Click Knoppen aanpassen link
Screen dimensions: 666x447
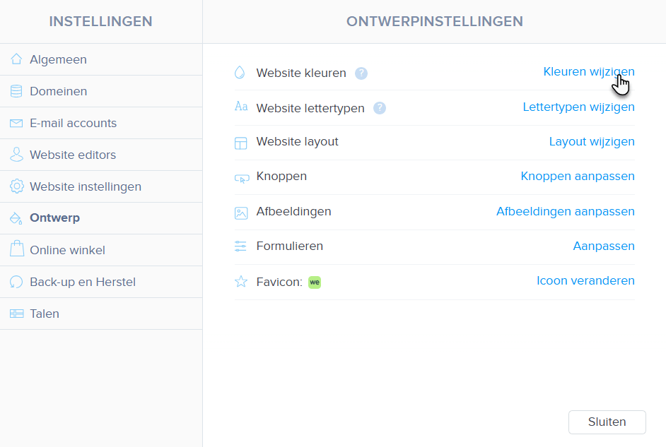[x=578, y=176]
